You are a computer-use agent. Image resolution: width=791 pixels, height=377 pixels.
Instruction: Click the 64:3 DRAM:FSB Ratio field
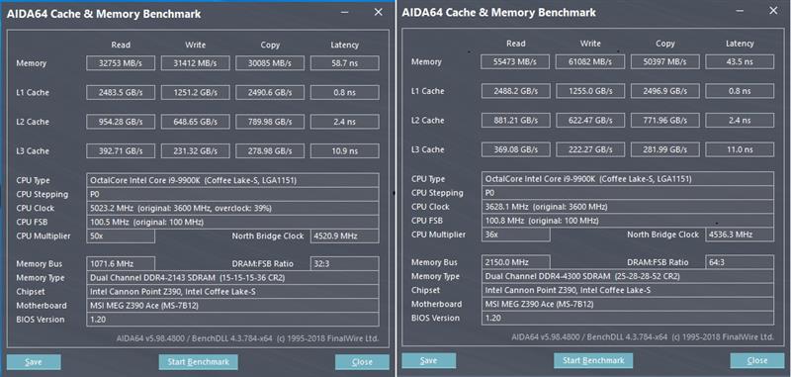tap(740, 262)
